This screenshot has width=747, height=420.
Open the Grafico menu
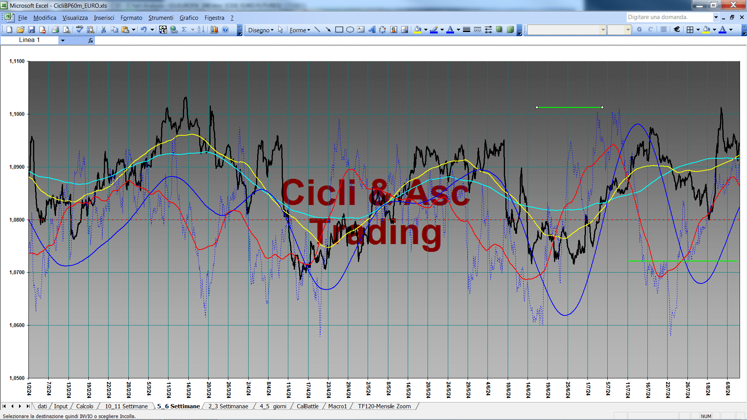coord(189,18)
